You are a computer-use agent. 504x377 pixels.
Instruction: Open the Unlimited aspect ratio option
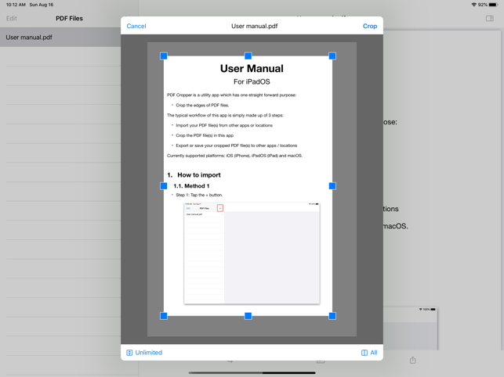pyautogui.click(x=144, y=352)
